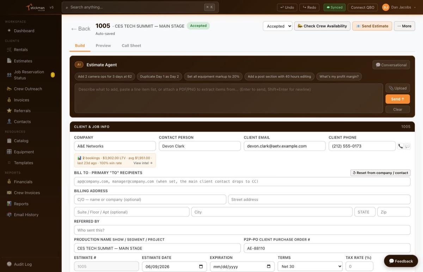The width and height of the screenshot is (423, 272).
Task: Click the AI badge on Estimate Agent
Action: 79,65
